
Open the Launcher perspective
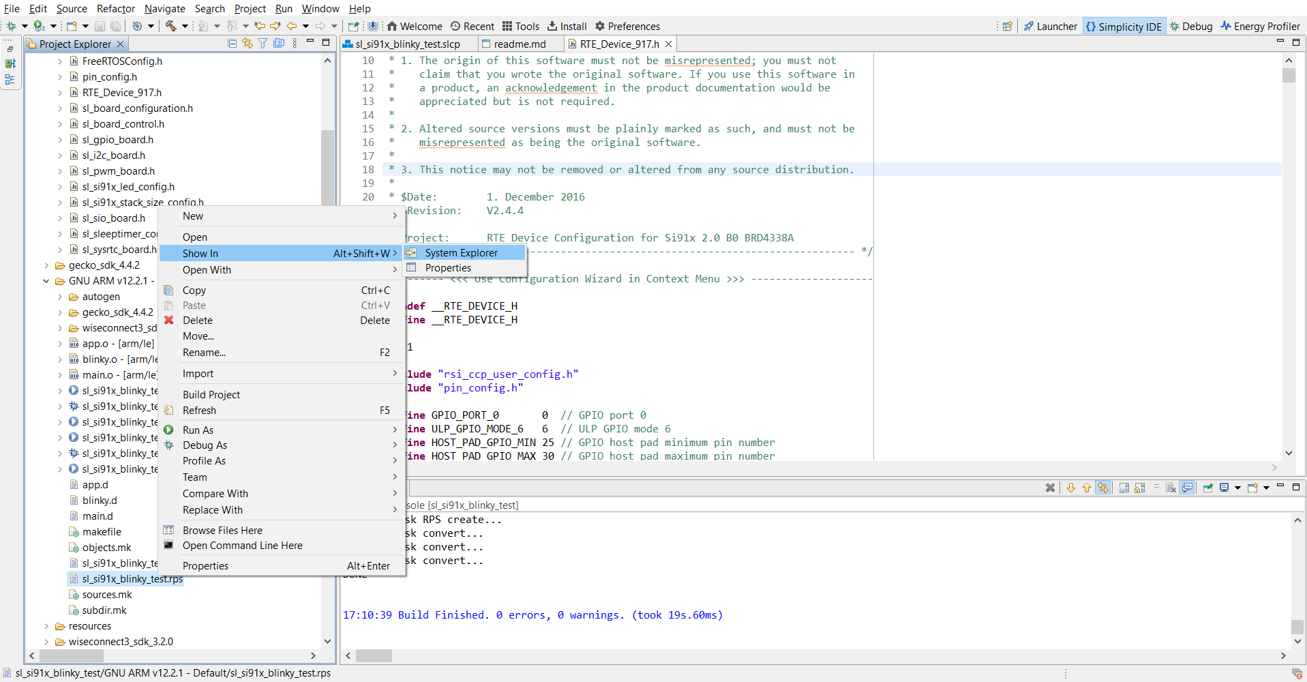[1050, 27]
